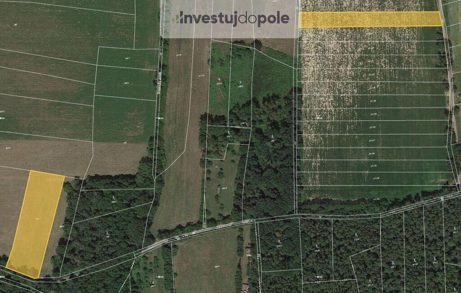Click the forest symbol in the large central woodland
Image resolution: width=461 pixels, height=293 pixels.
point(272,137)
